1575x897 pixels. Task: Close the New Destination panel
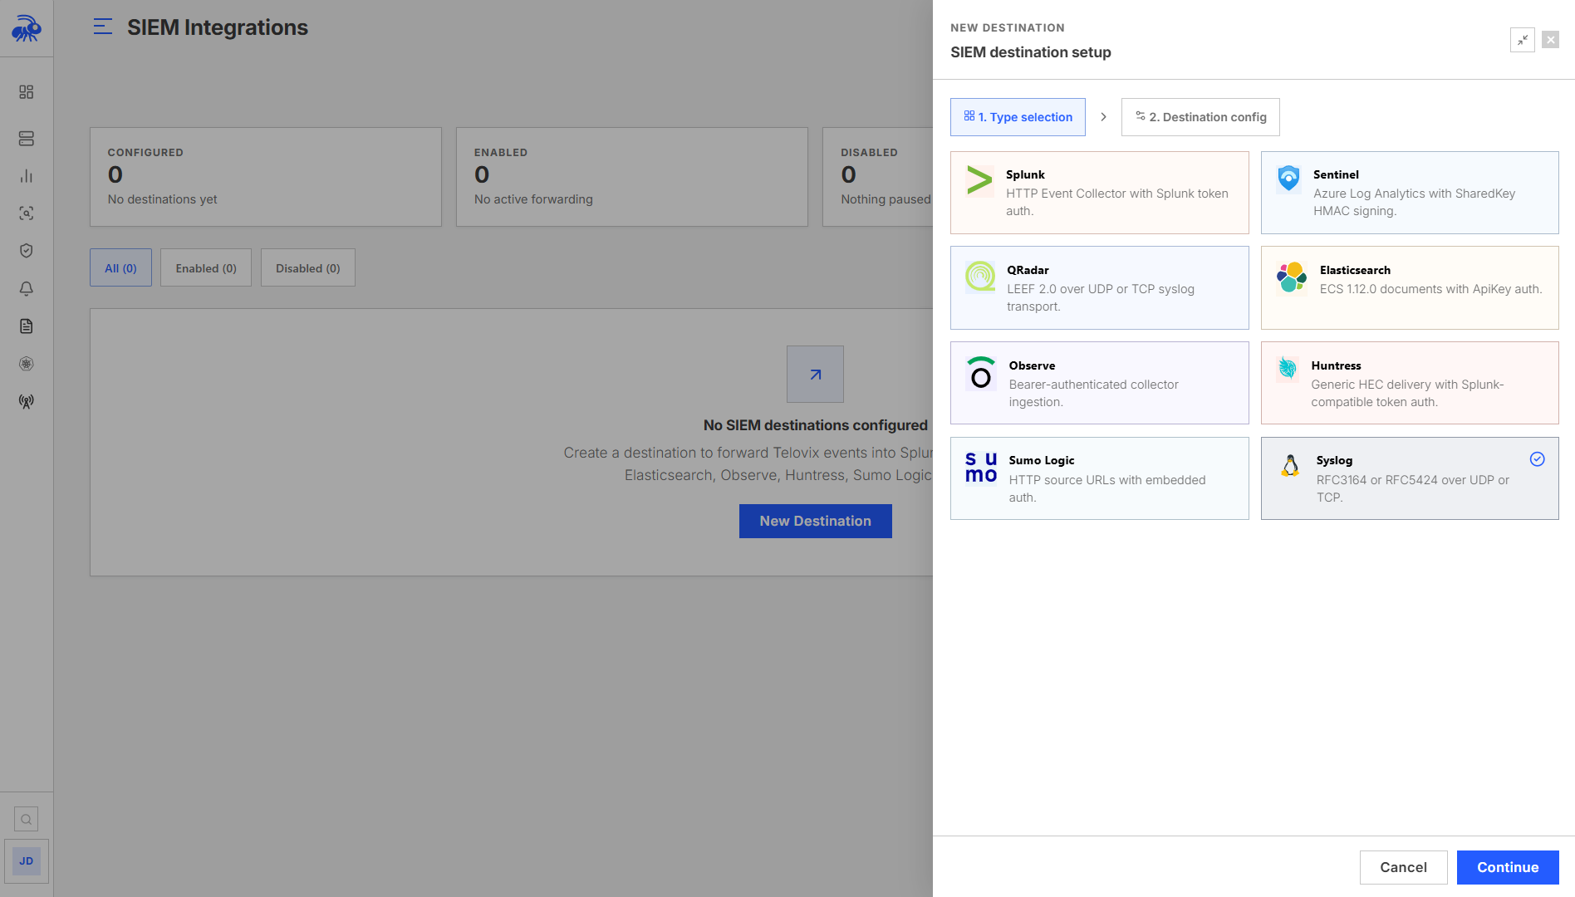(x=1550, y=40)
